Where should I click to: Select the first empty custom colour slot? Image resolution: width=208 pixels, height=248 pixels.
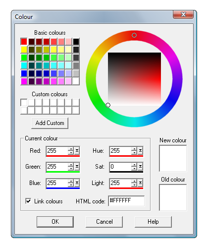24,103
